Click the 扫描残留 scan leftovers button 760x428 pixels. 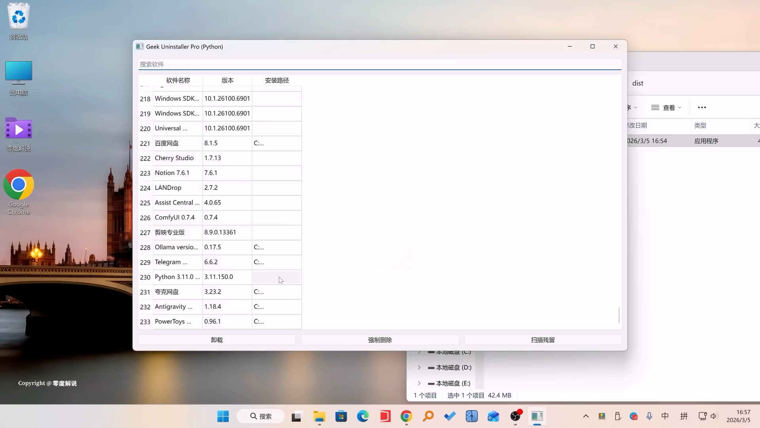543,340
